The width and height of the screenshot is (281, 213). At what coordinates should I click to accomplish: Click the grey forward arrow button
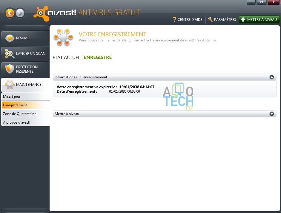point(20,13)
